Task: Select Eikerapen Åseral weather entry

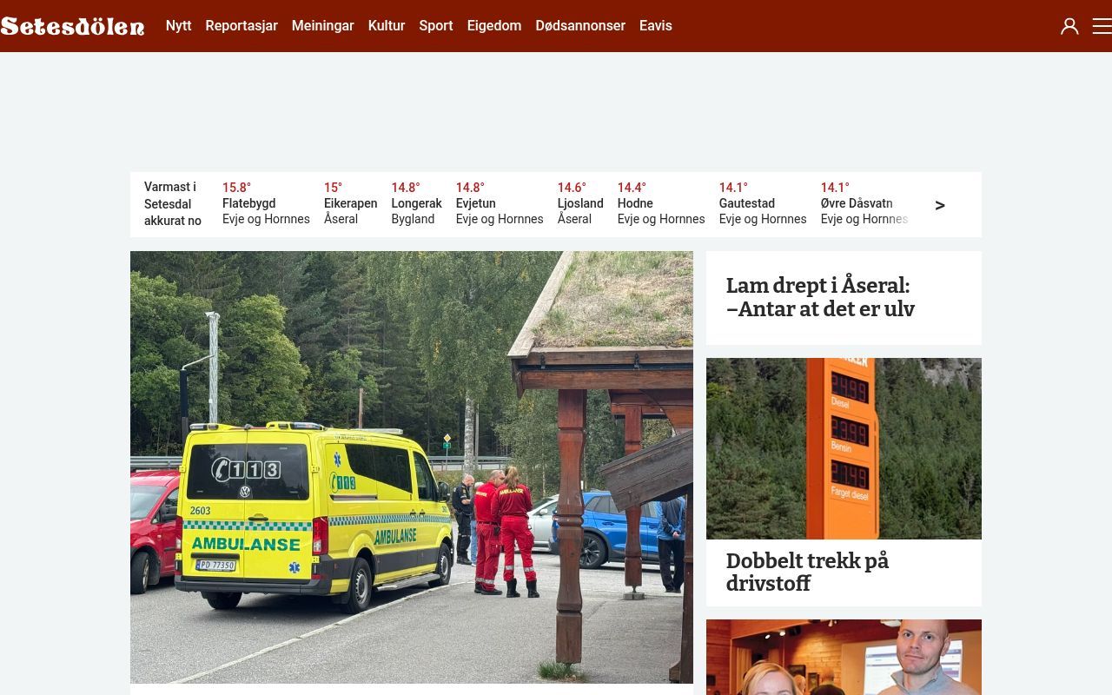Action: (350, 203)
